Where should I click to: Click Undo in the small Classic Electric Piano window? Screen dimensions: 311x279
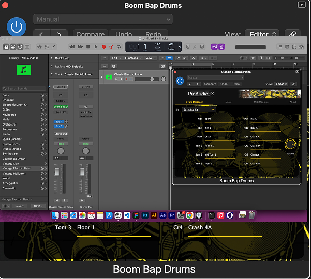click(x=224, y=84)
